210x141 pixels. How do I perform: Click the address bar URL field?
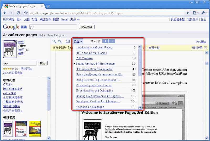(x=107, y=13)
